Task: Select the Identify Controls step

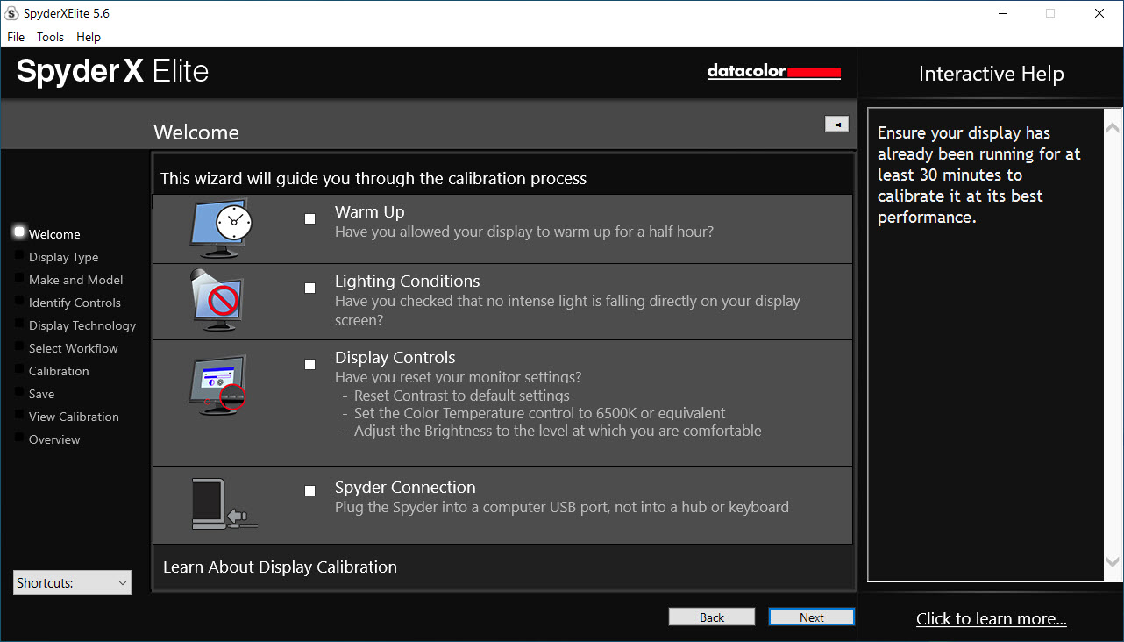Action: coord(75,303)
